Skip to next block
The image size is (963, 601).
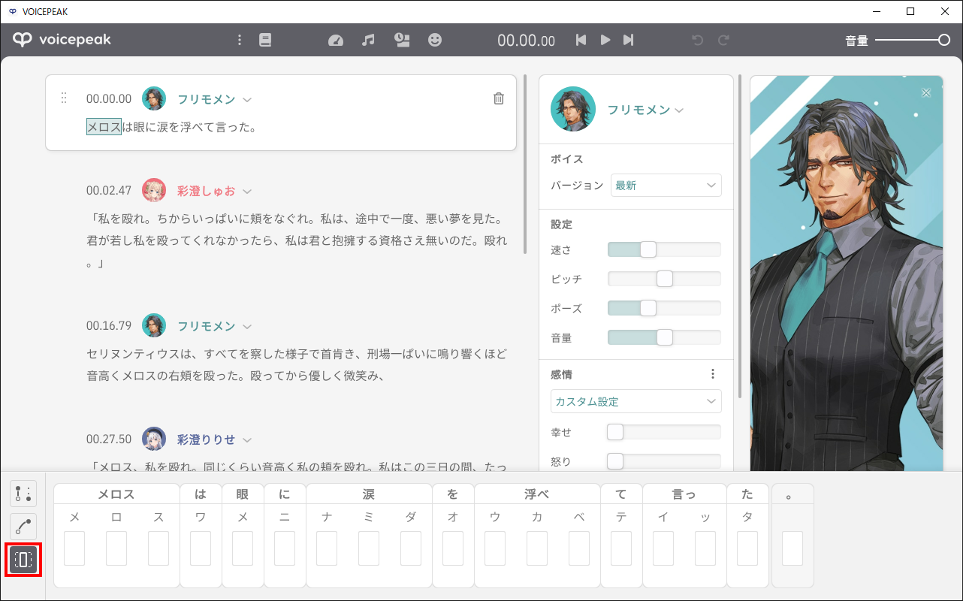pyautogui.click(x=629, y=40)
